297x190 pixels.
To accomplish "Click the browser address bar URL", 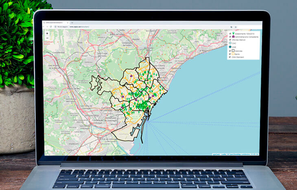I will click(x=79, y=27).
